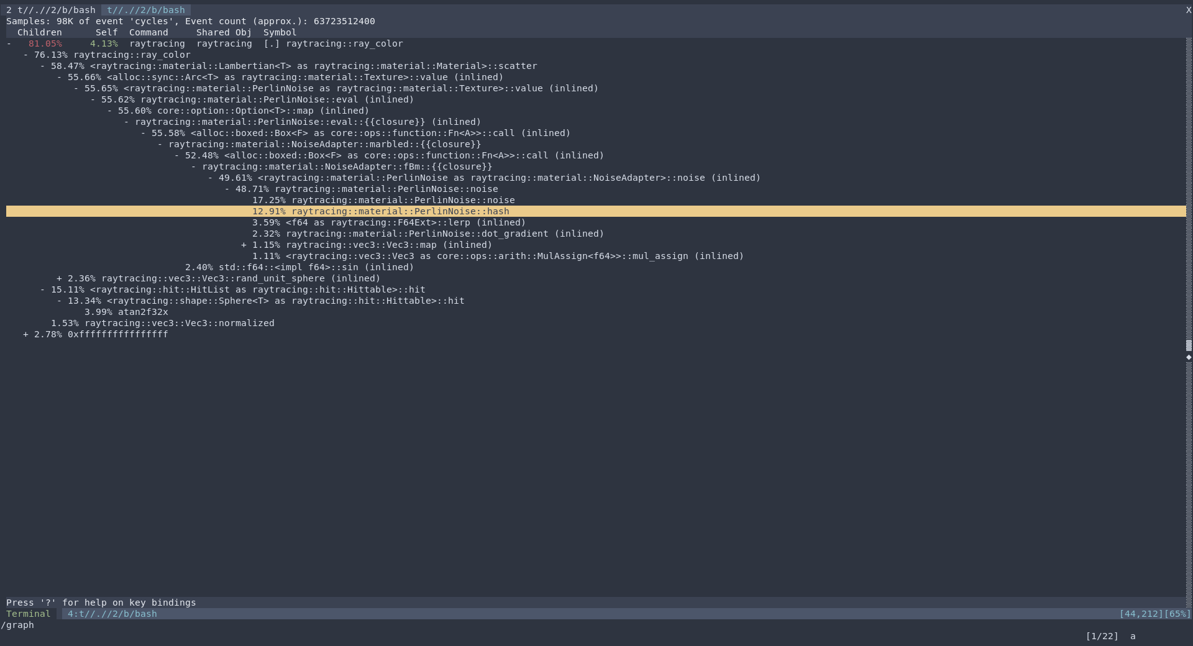The height and width of the screenshot is (646, 1193).
Task: Switch to the first '2 t//.//2/b/bash' tab
Action: pos(51,11)
